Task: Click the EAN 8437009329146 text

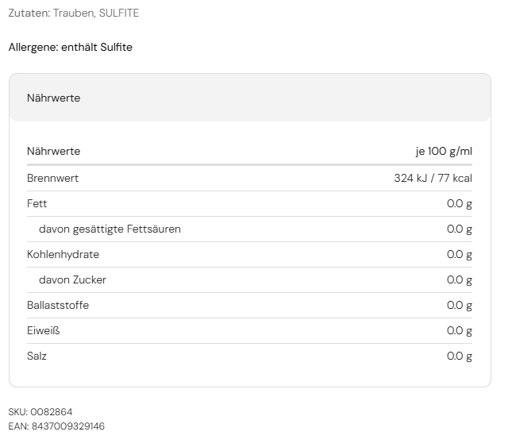Action: (56, 426)
